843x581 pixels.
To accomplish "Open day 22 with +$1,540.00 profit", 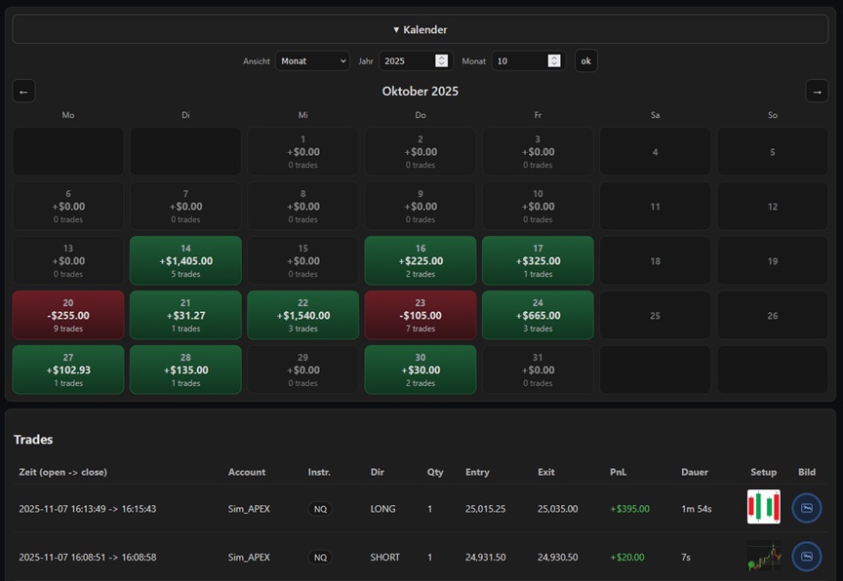I will [302, 315].
